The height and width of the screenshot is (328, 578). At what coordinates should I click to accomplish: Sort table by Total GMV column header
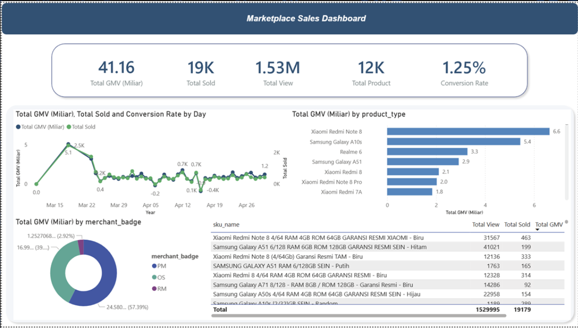pos(549,225)
